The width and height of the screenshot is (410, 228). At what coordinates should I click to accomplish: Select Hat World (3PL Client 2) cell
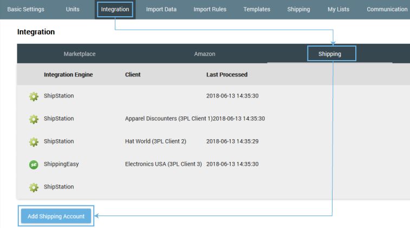click(155, 141)
